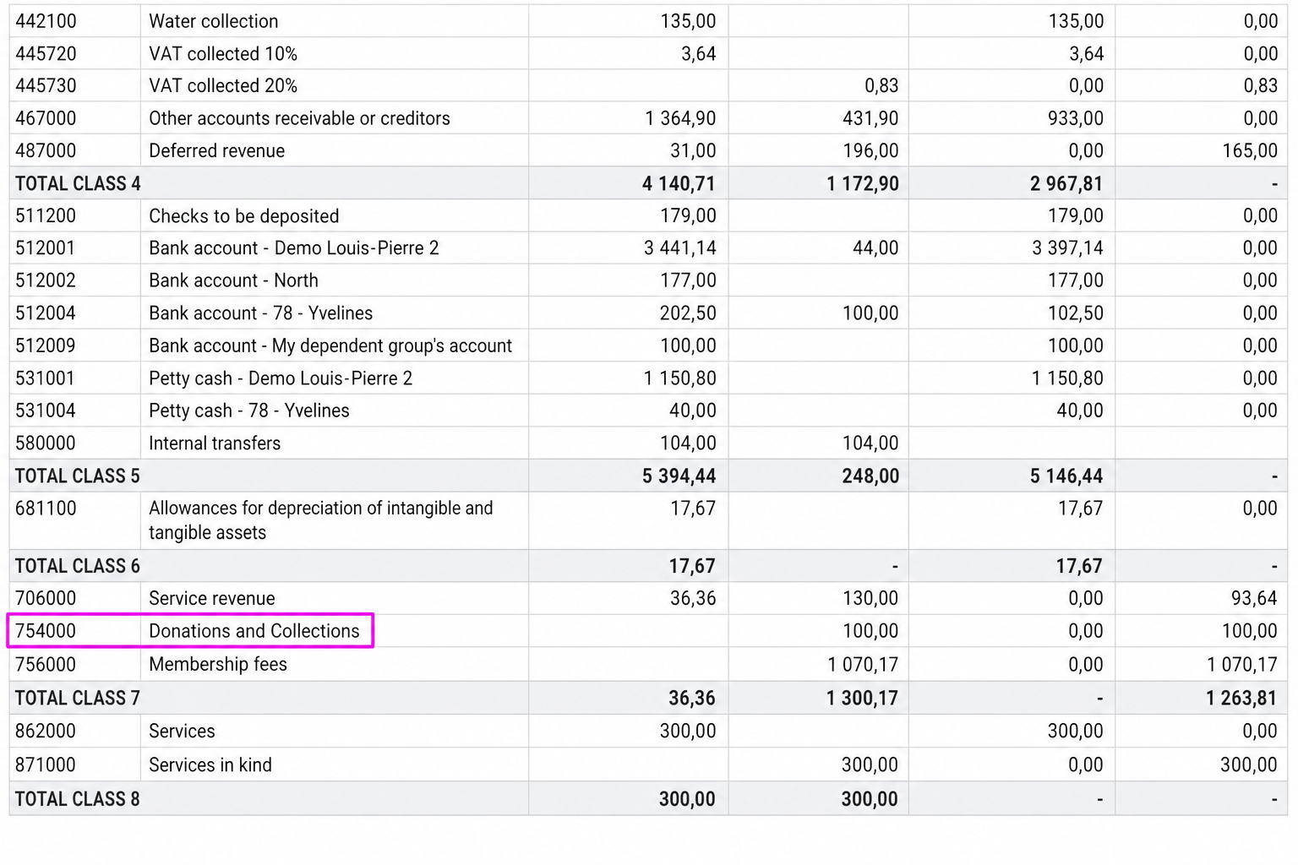The width and height of the screenshot is (1298, 865).
Task: Select the "3 397,14" balance value
Action: tap(1067, 248)
